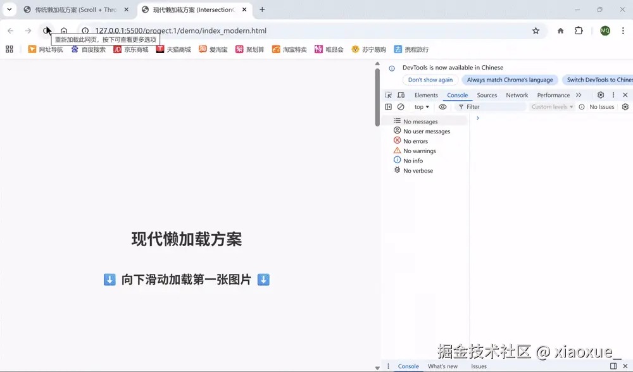Toggle the drawer dock icon at bottom right
Image resolution: width=633 pixels, height=372 pixels.
[613, 366]
